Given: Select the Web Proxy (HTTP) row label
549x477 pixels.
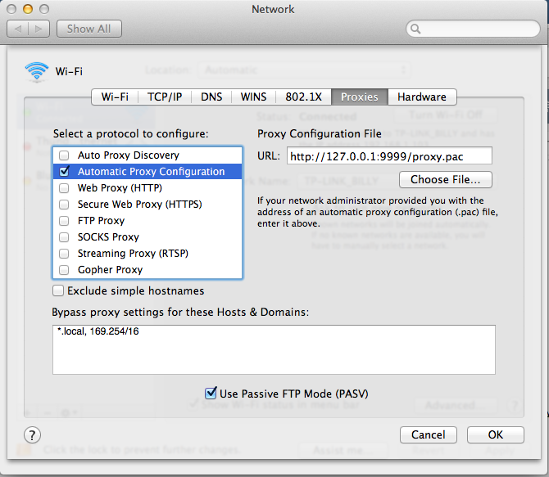Looking at the screenshot, I should 120,188.
